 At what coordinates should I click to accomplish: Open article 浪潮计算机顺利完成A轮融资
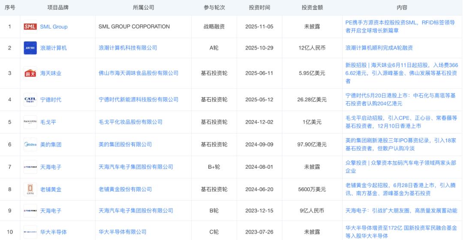pyautogui.click(x=379, y=48)
